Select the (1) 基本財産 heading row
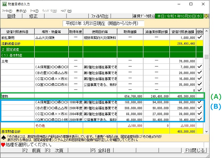 (102, 55)
